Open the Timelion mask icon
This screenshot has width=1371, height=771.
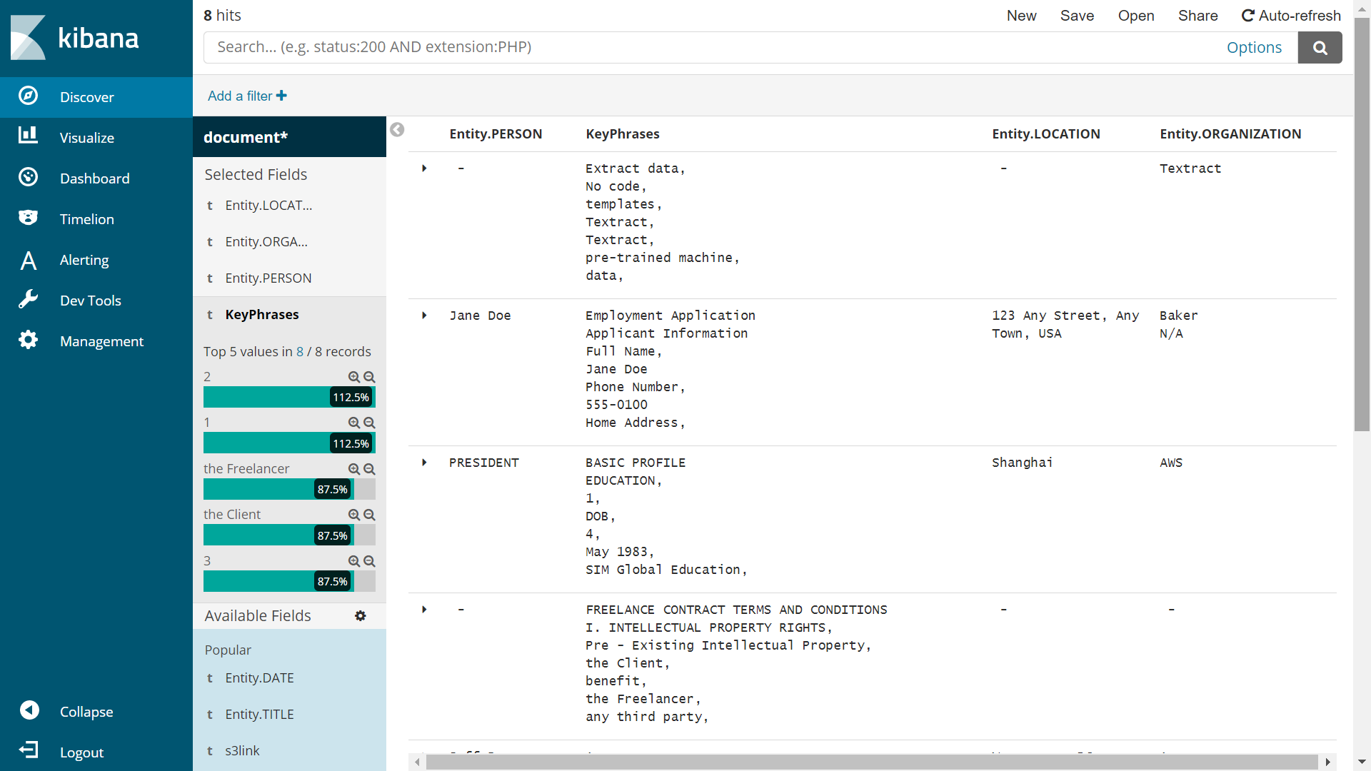(29, 218)
